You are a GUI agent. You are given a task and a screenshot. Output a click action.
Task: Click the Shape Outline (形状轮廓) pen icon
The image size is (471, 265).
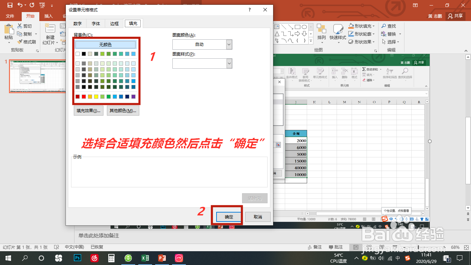[x=351, y=34]
